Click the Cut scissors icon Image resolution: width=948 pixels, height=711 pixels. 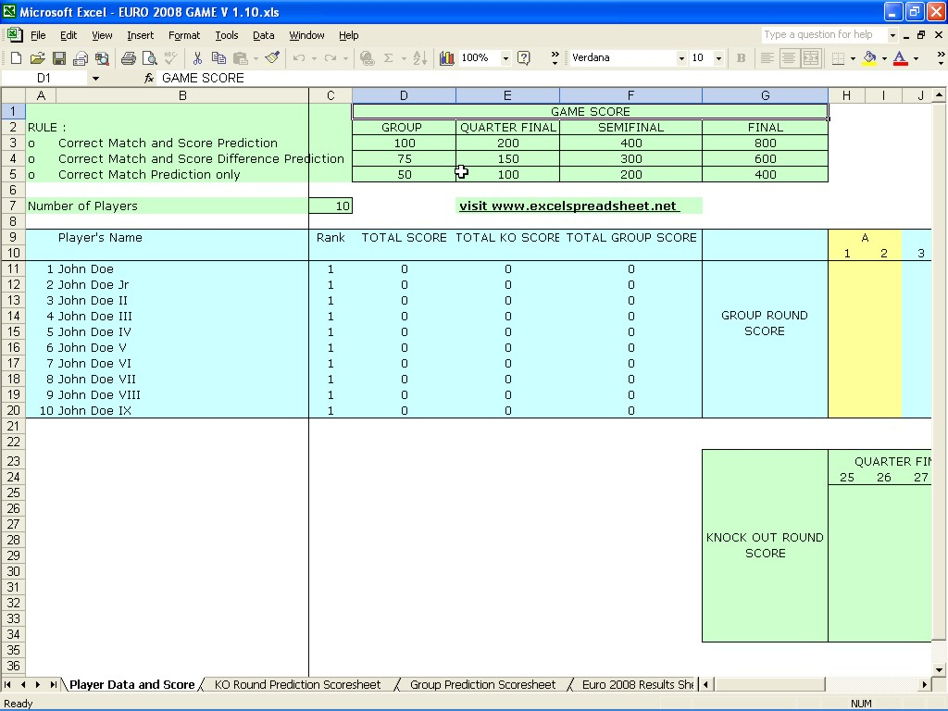pos(197,58)
